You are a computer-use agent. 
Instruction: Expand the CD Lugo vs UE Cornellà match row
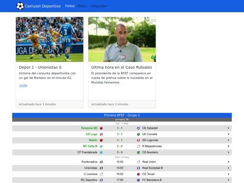tap(229, 134)
